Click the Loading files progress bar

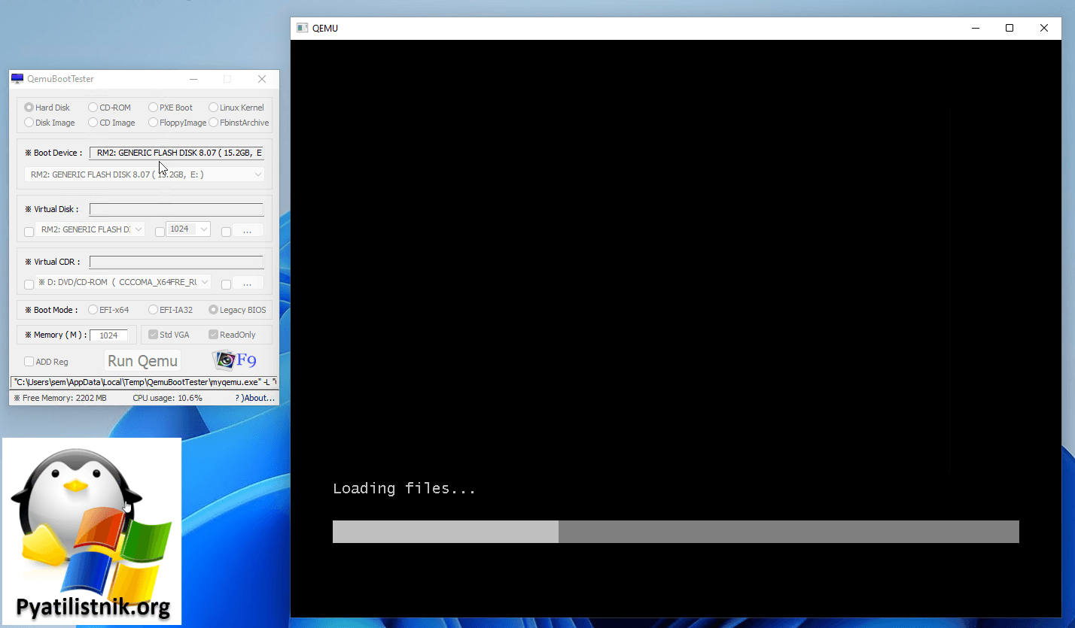pos(675,532)
